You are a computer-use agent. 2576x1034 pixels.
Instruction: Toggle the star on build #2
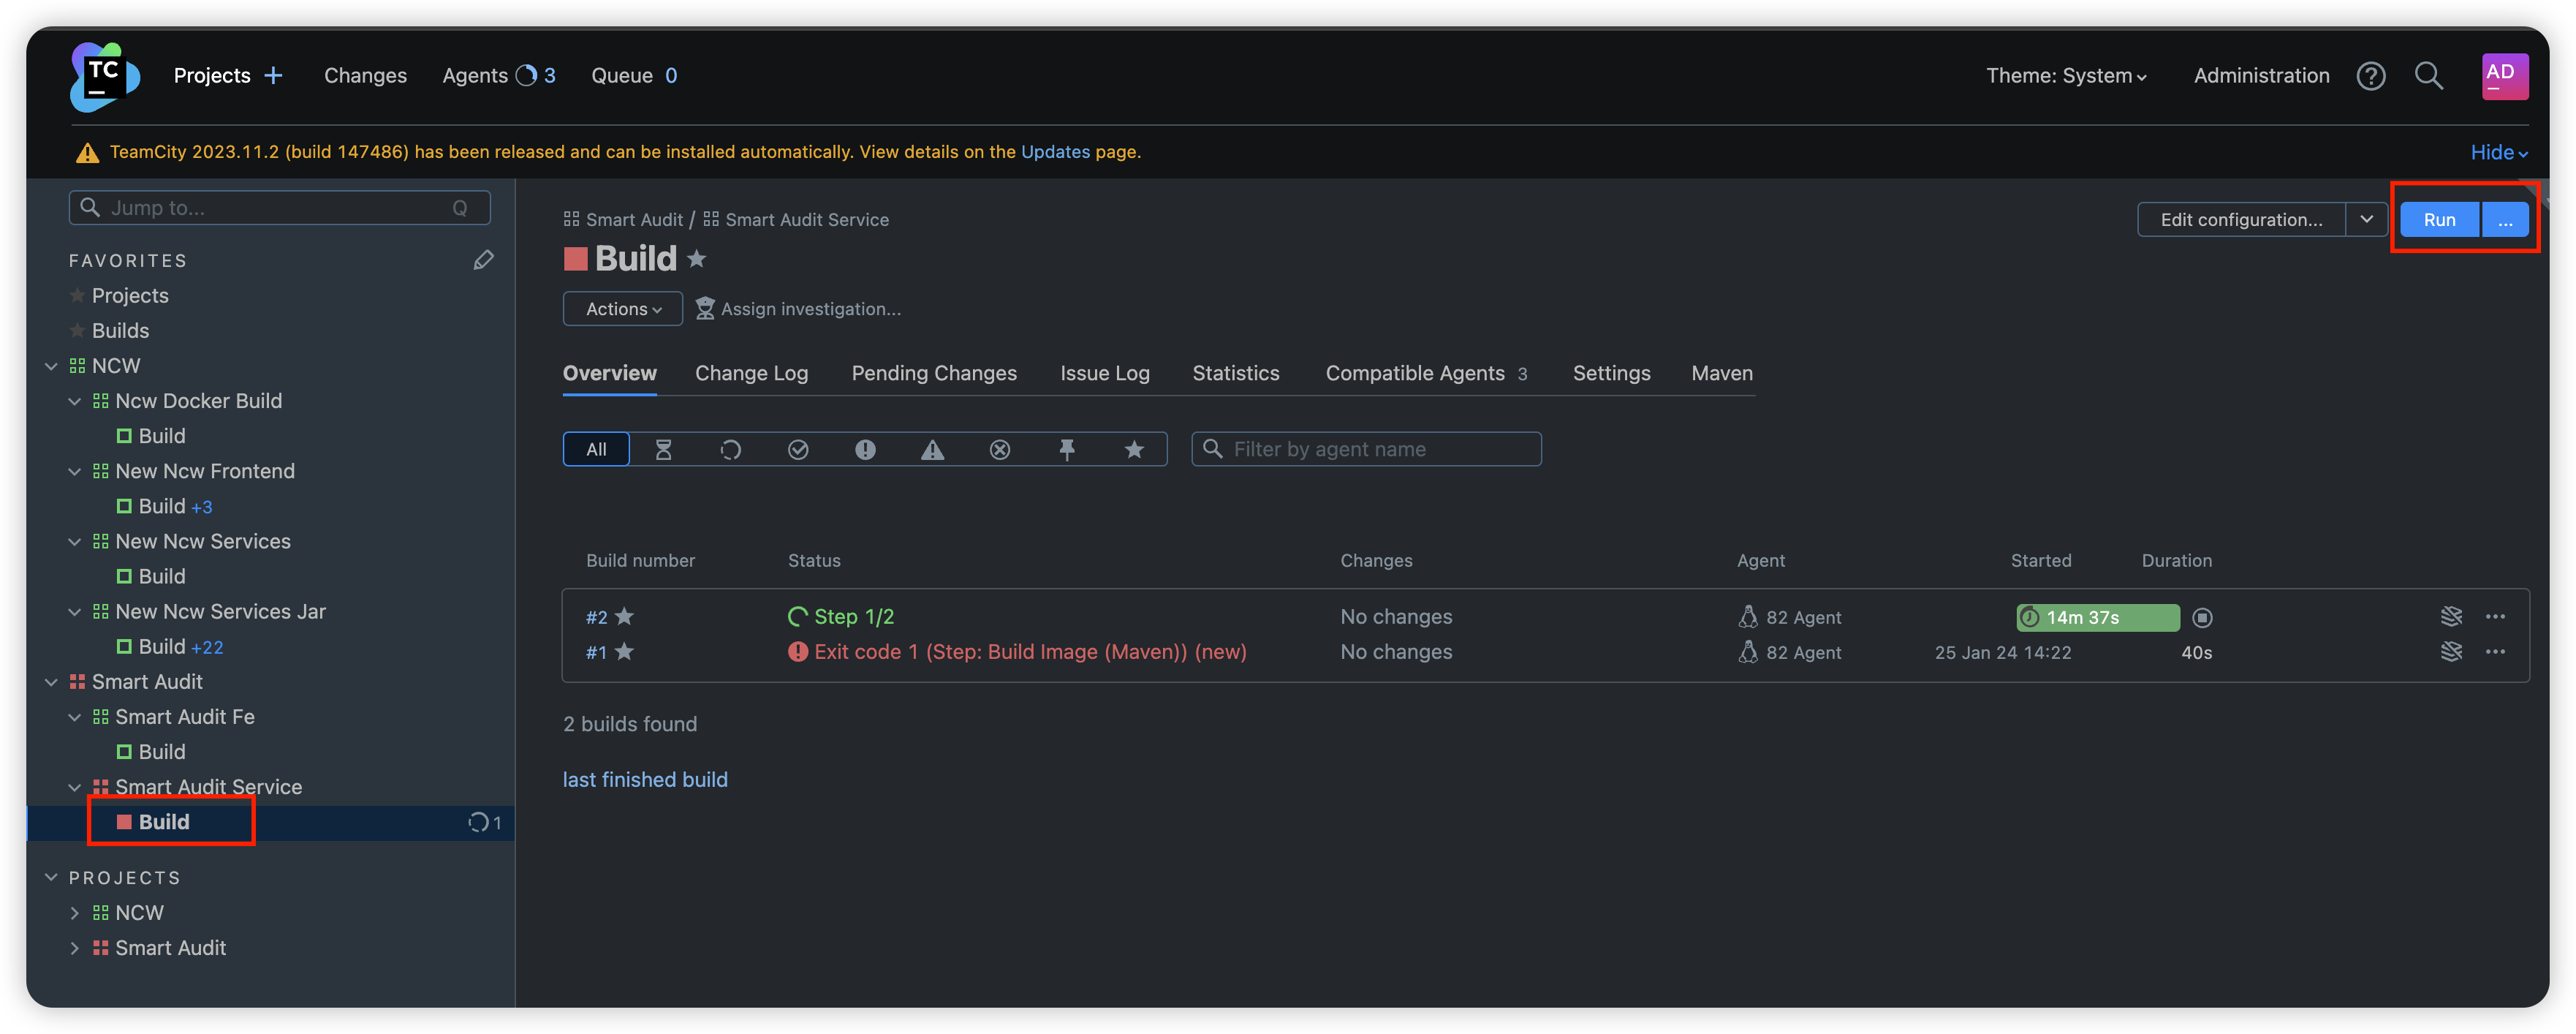tap(624, 617)
